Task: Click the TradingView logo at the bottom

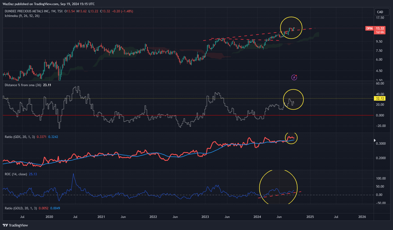Action: (x=15, y=225)
